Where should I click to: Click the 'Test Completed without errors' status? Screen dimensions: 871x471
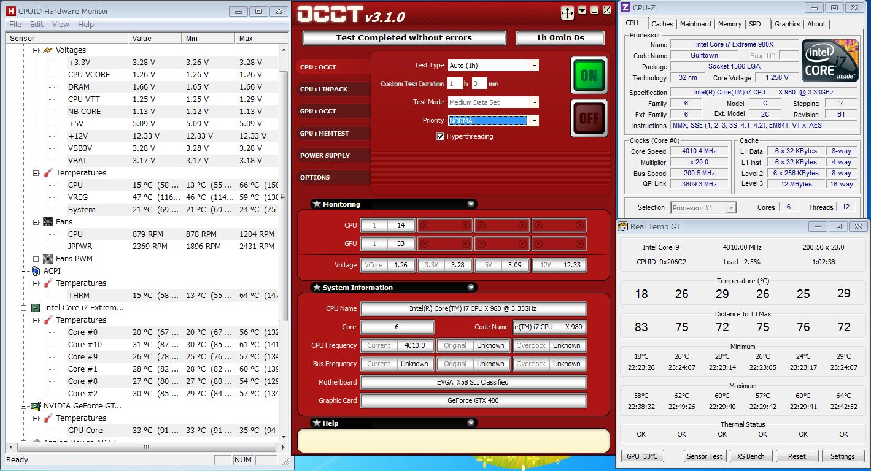pos(404,38)
